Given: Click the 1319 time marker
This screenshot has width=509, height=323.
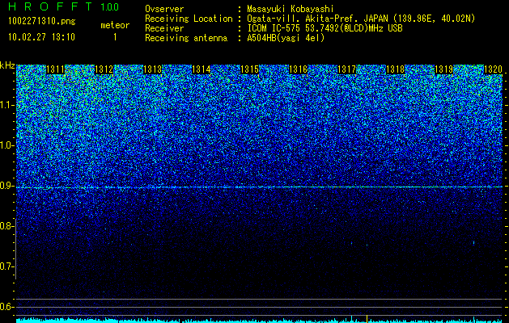Looking at the screenshot, I should point(443,69).
